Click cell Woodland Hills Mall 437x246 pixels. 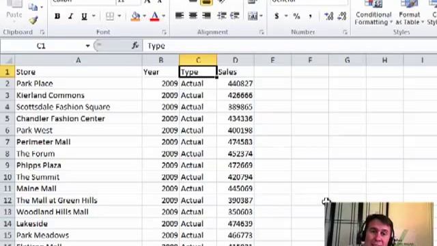(x=79, y=212)
